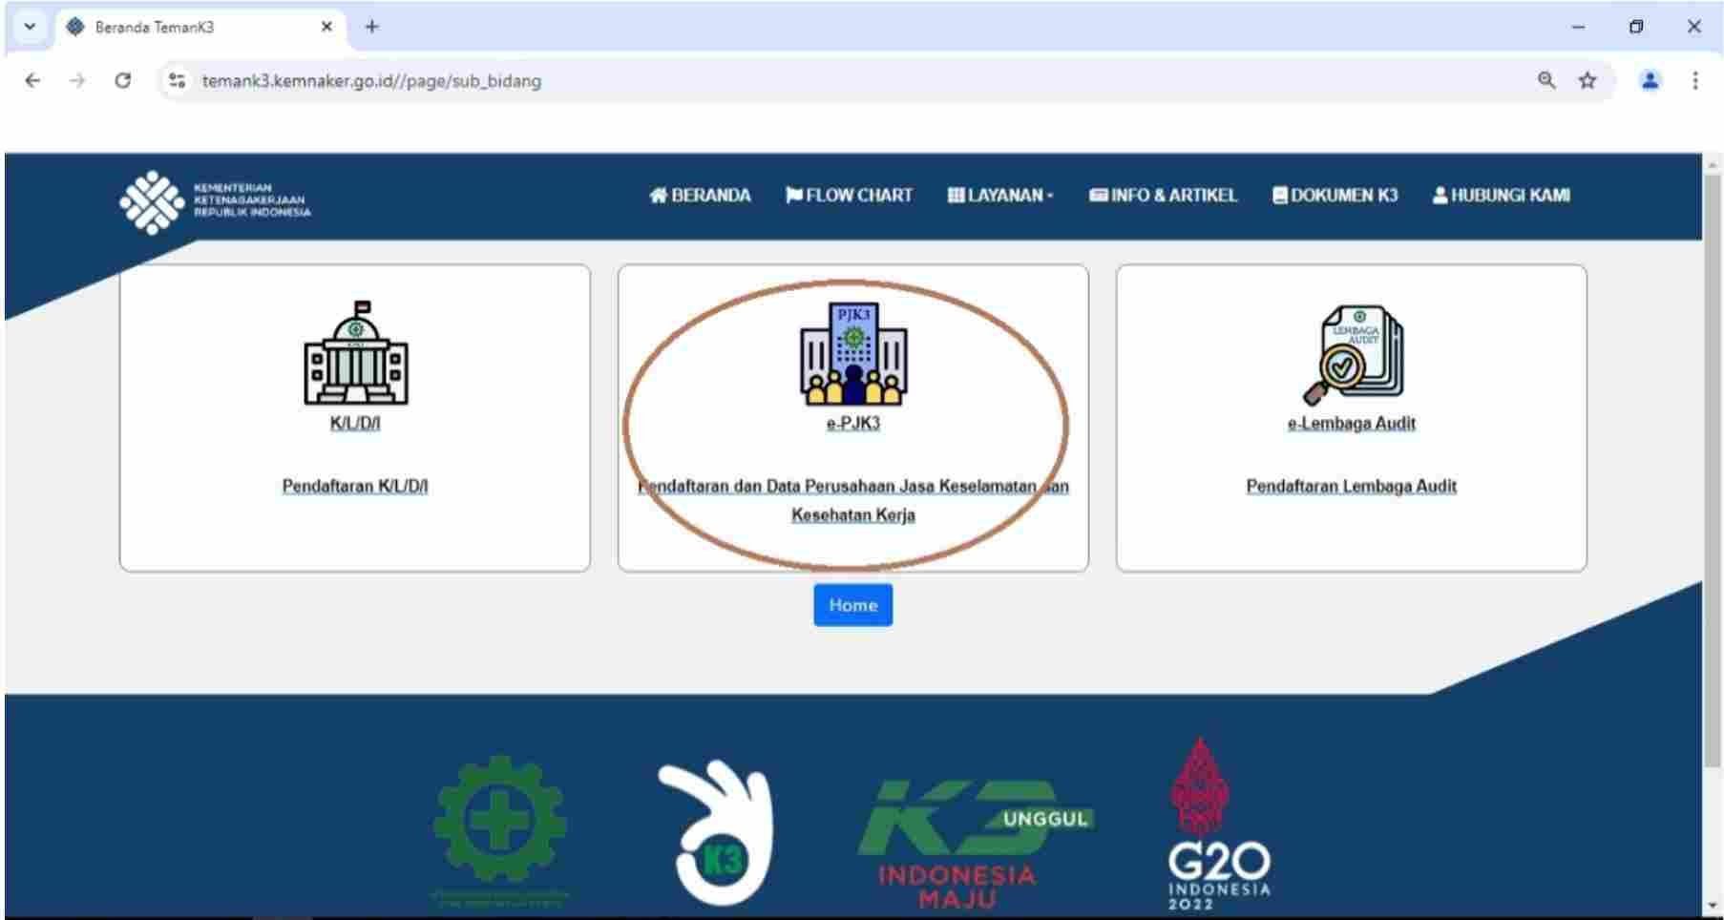Reload the page using the refresh icon
The width and height of the screenshot is (1724, 920).
click(122, 81)
